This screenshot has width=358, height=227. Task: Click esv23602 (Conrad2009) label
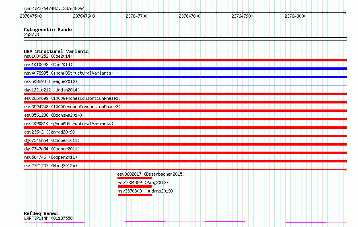pos(49,132)
